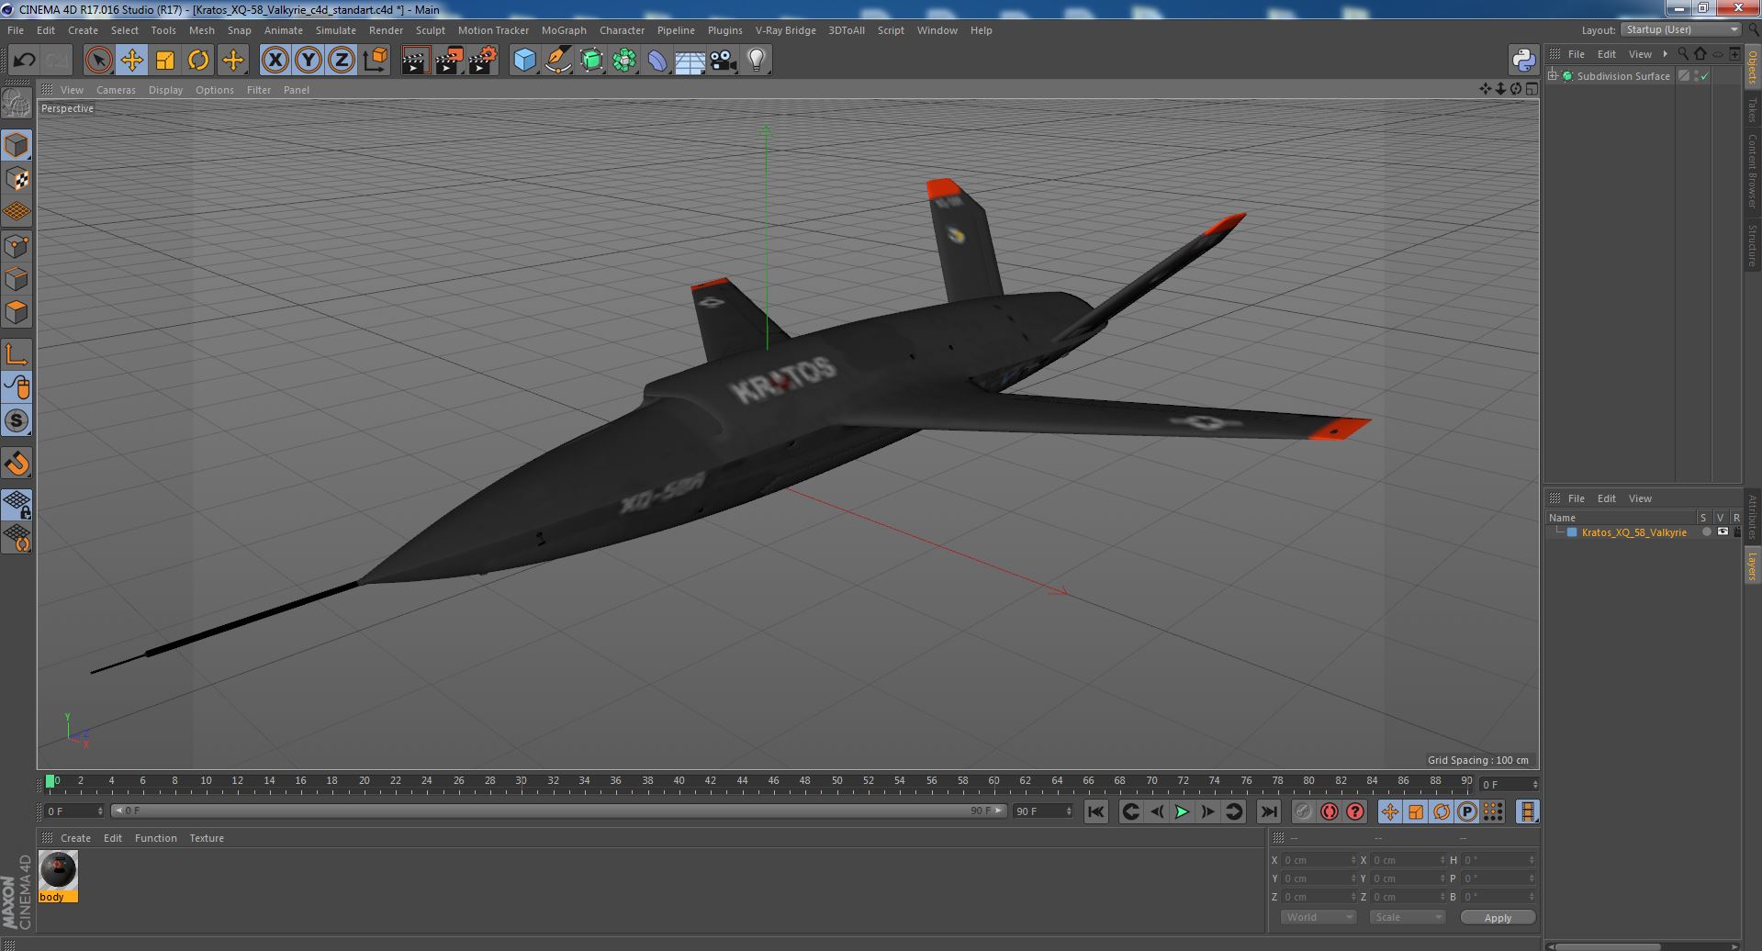Toggle Locked Workplane

coord(17,504)
